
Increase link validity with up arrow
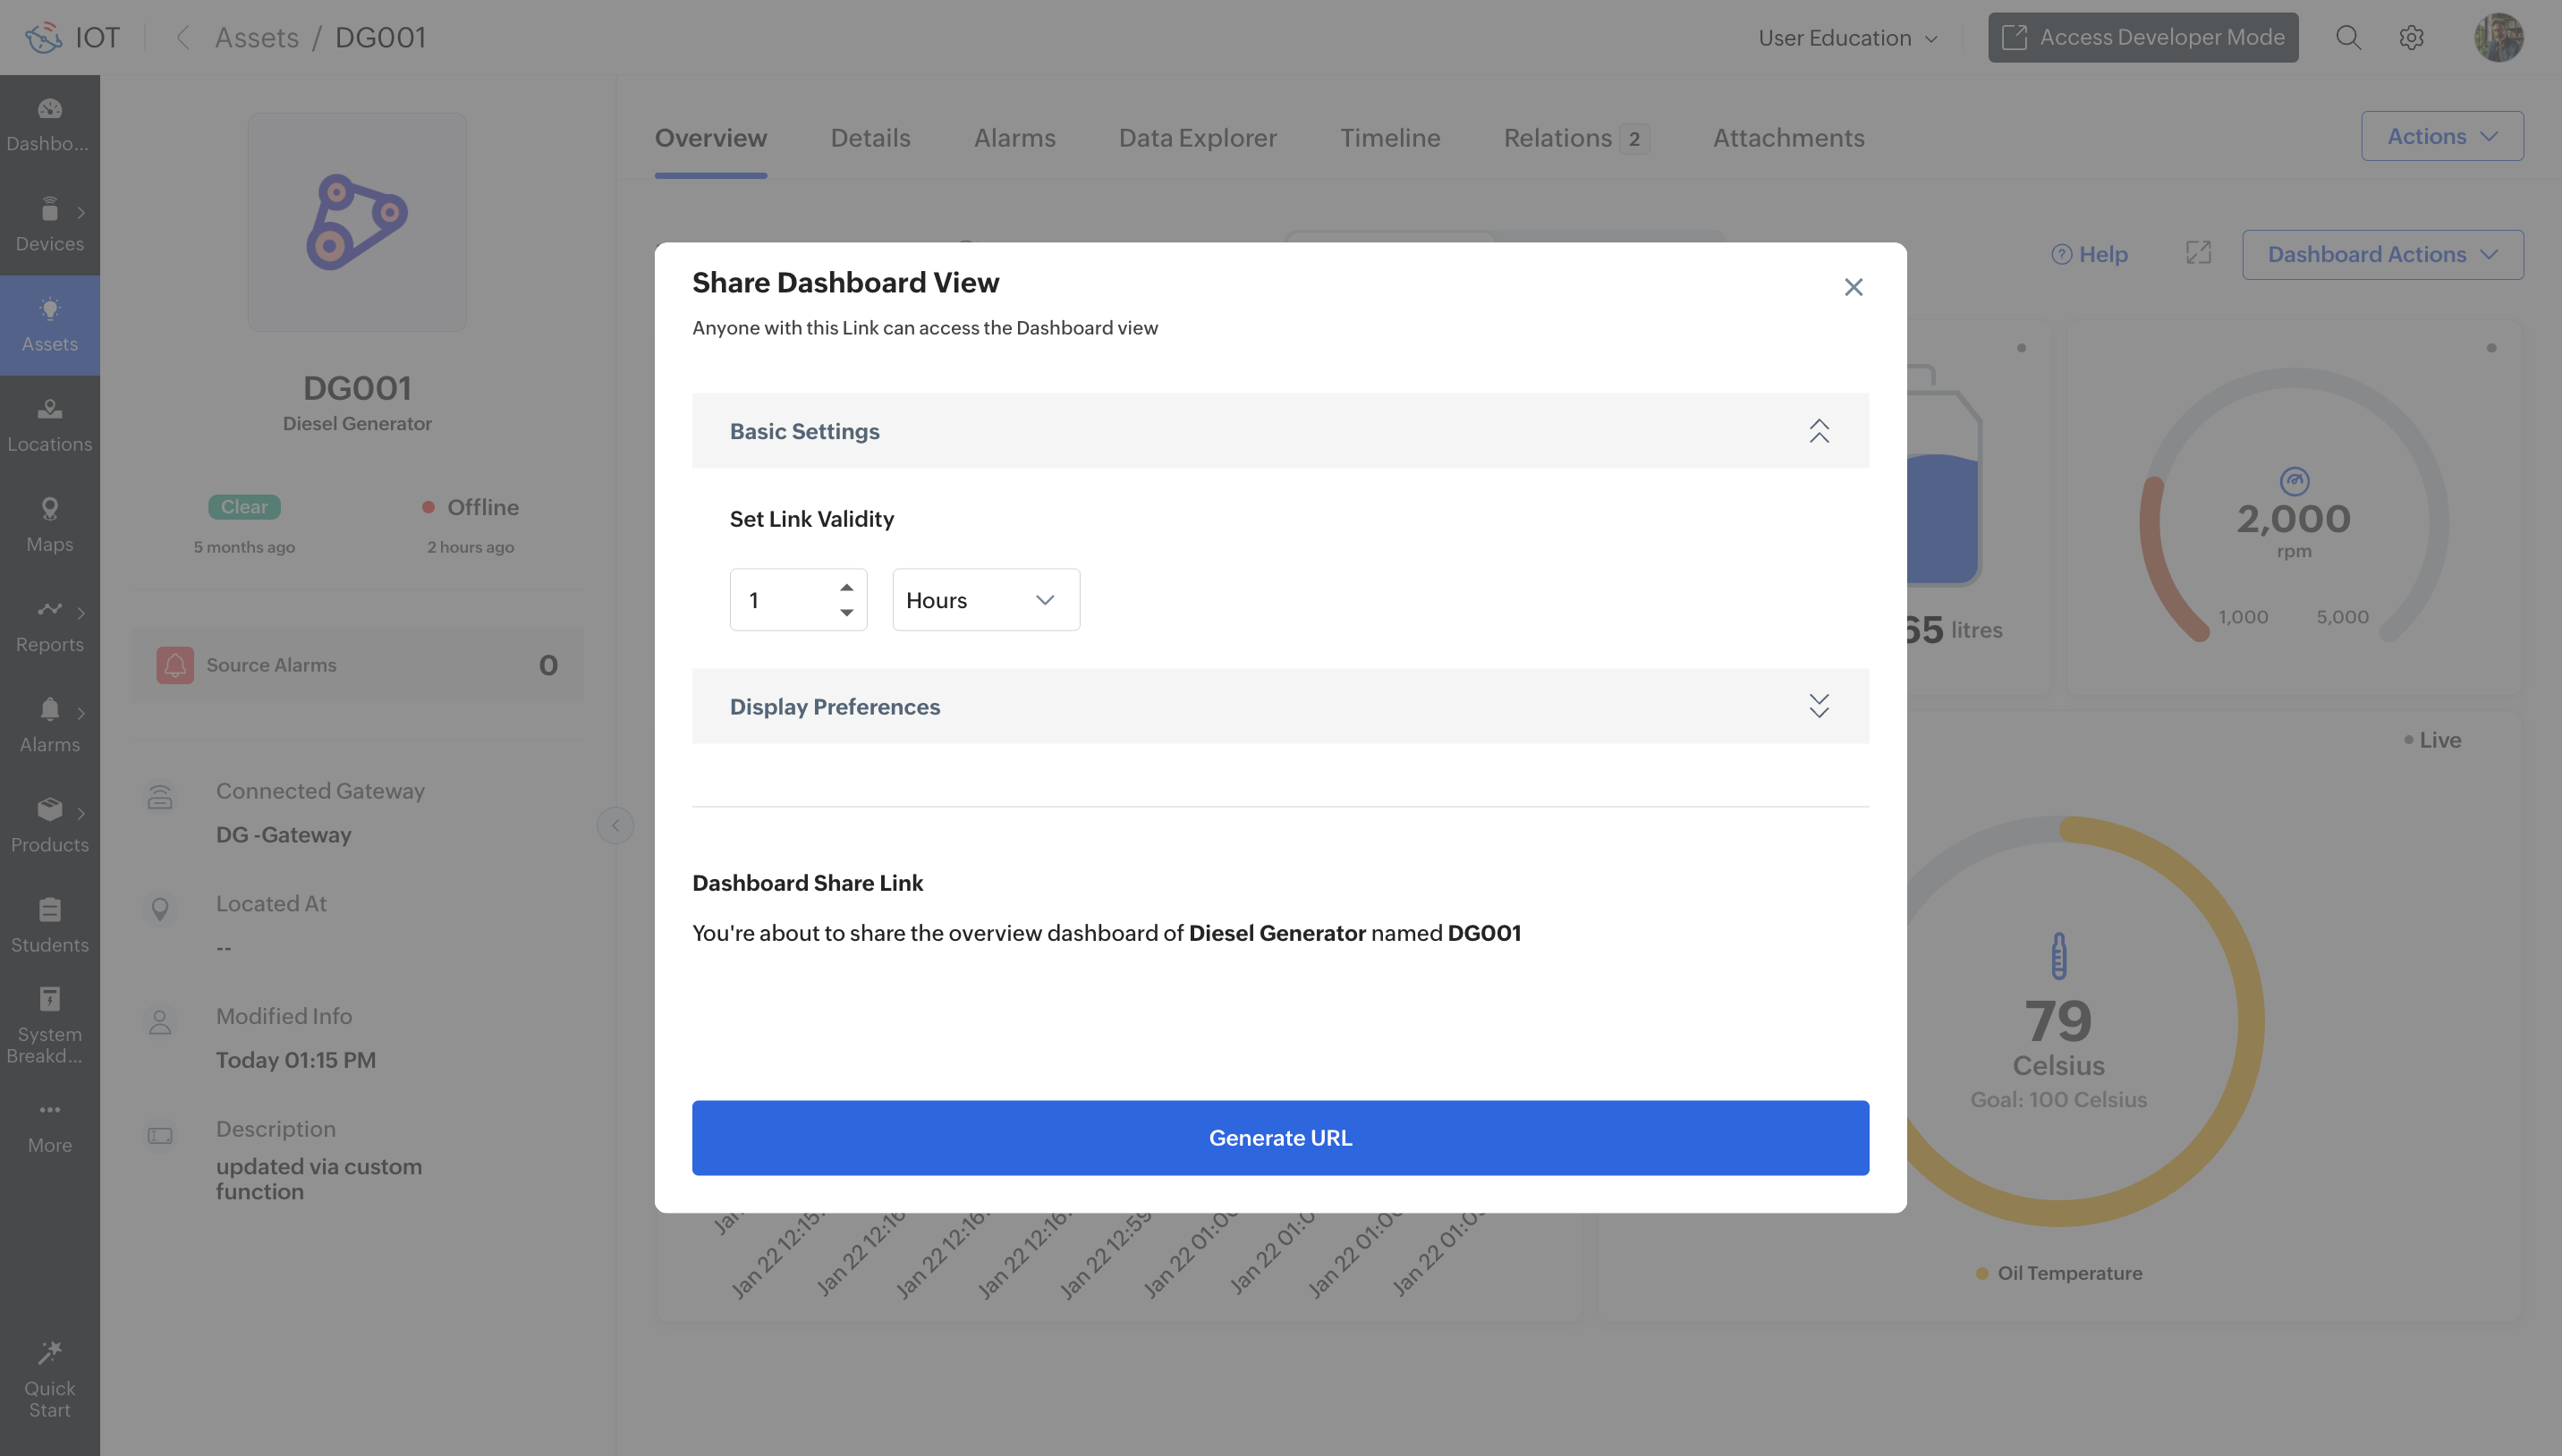pos(847,587)
